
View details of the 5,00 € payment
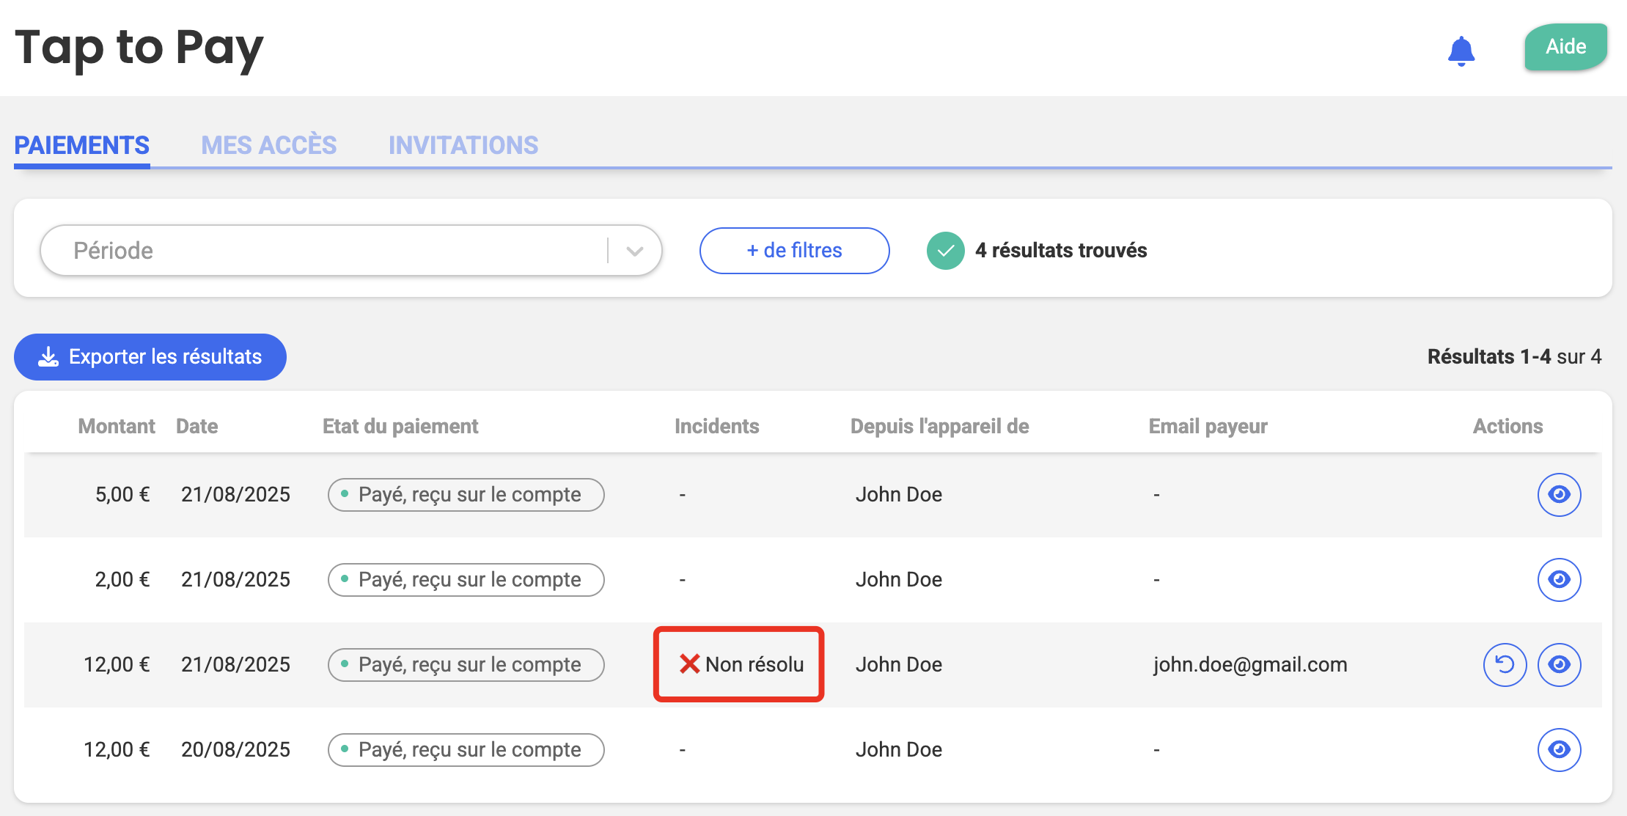[1558, 495]
